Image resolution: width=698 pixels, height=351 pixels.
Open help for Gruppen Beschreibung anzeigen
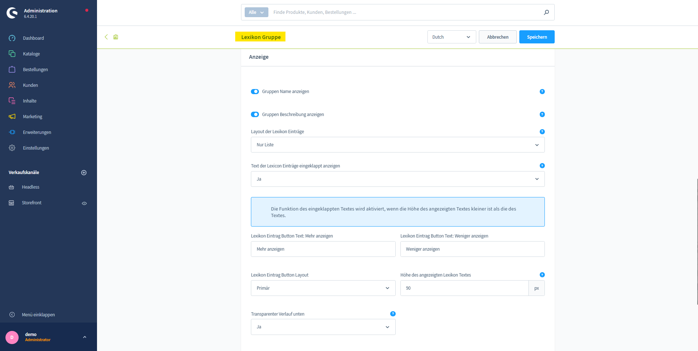pyautogui.click(x=542, y=115)
